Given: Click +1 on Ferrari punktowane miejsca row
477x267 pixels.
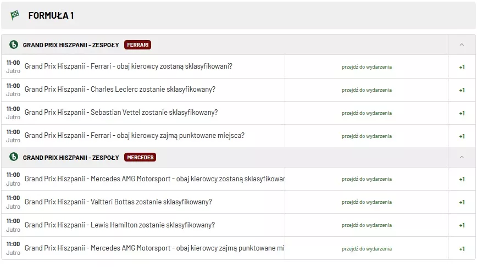Looking at the screenshot, I should (462, 137).
